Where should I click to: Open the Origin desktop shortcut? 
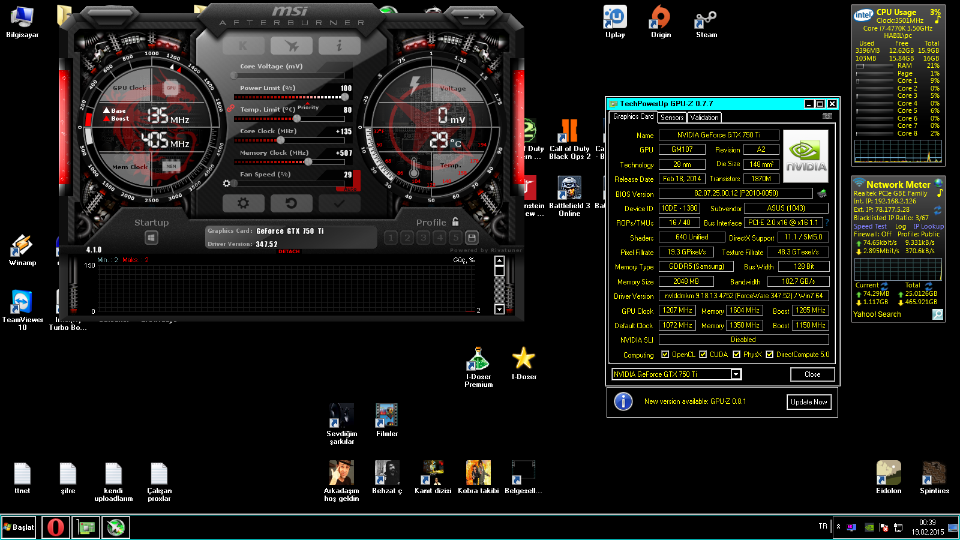pyautogui.click(x=661, y=22)
